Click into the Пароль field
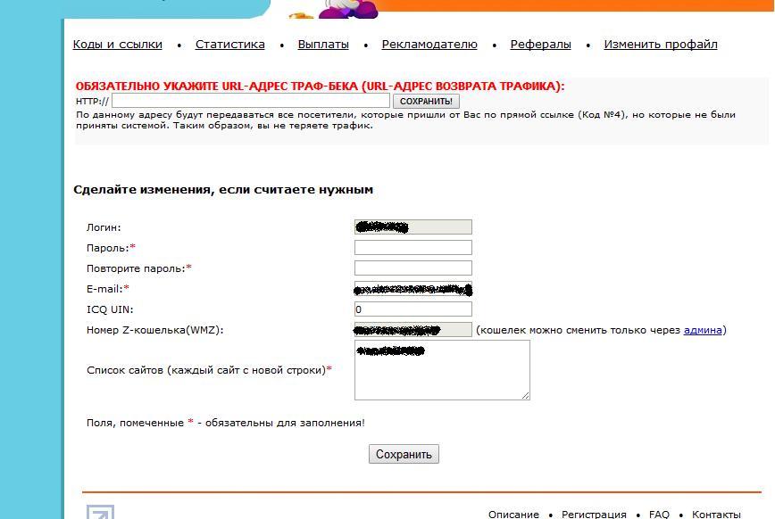This screenshot has width=775, height=519. point(413,247)
